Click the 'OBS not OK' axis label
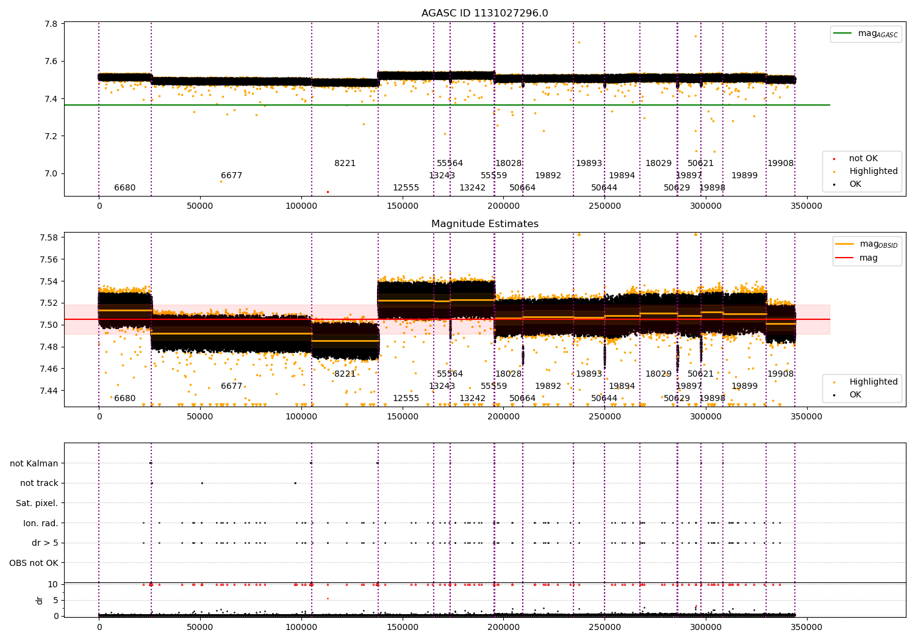 34,563
